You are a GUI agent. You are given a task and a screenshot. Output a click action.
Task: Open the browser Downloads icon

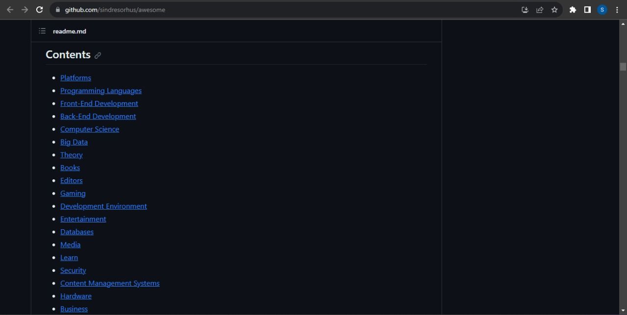pyautogui.click(x=525, y=9)
